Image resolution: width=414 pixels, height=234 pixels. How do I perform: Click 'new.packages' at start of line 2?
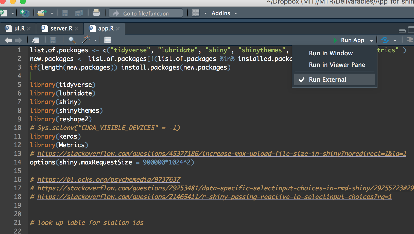52,59
